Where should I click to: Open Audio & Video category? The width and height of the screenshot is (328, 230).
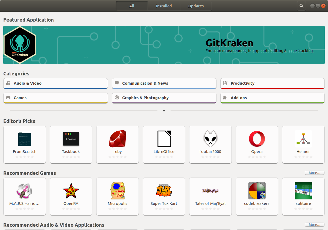[55, 84]
